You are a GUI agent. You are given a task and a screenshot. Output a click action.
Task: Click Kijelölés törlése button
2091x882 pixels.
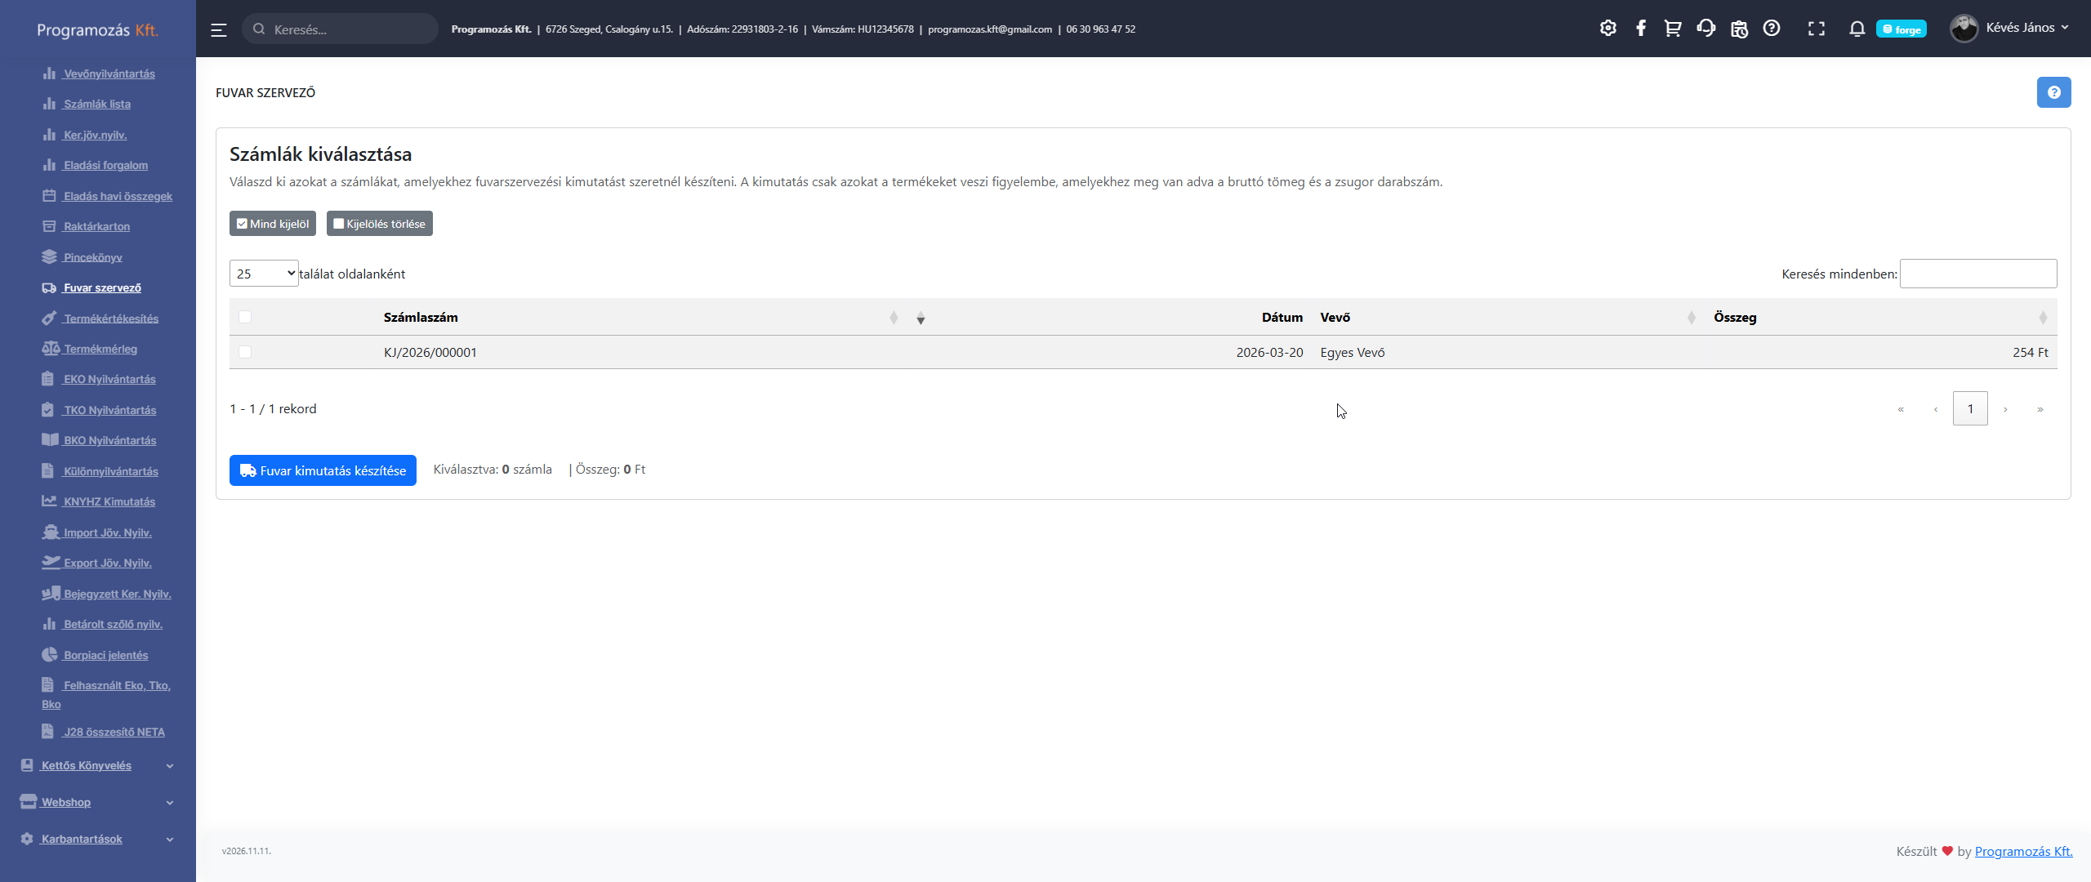point(380,224)
